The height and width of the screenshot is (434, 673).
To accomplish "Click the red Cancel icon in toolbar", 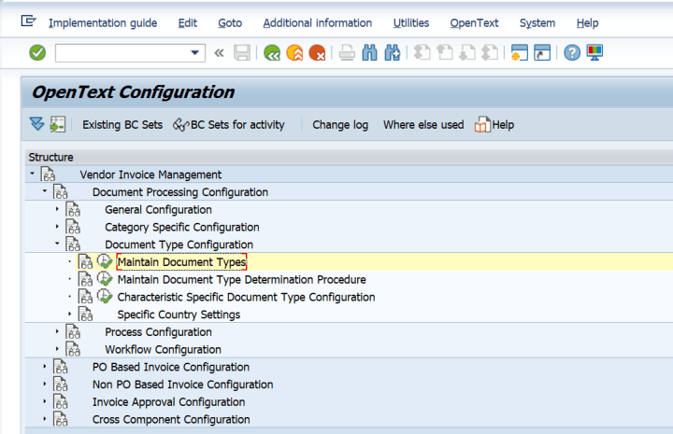I will pos(317,53).
